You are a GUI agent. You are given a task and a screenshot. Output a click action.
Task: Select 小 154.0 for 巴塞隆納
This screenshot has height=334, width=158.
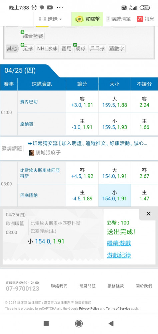[x=114, y=195]
